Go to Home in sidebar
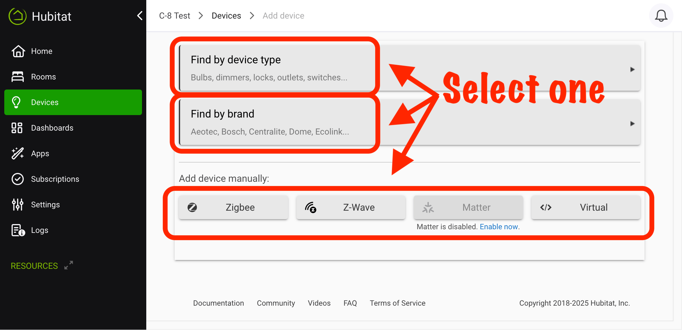 (x=73, y=51)
